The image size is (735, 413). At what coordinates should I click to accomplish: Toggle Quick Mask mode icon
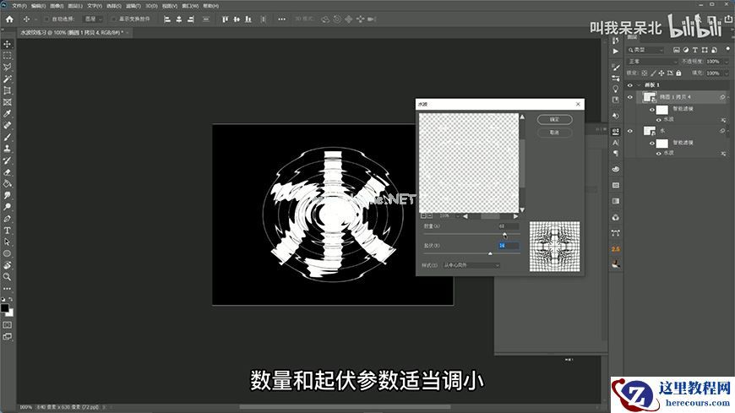tap(7, 325)
